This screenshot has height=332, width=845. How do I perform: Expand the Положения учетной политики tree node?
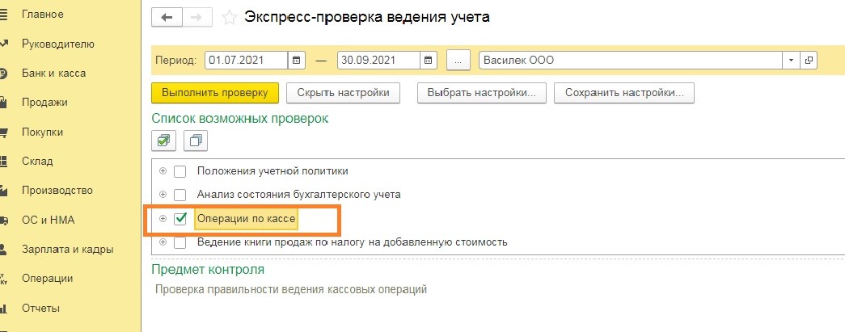(x=163, y=171)
